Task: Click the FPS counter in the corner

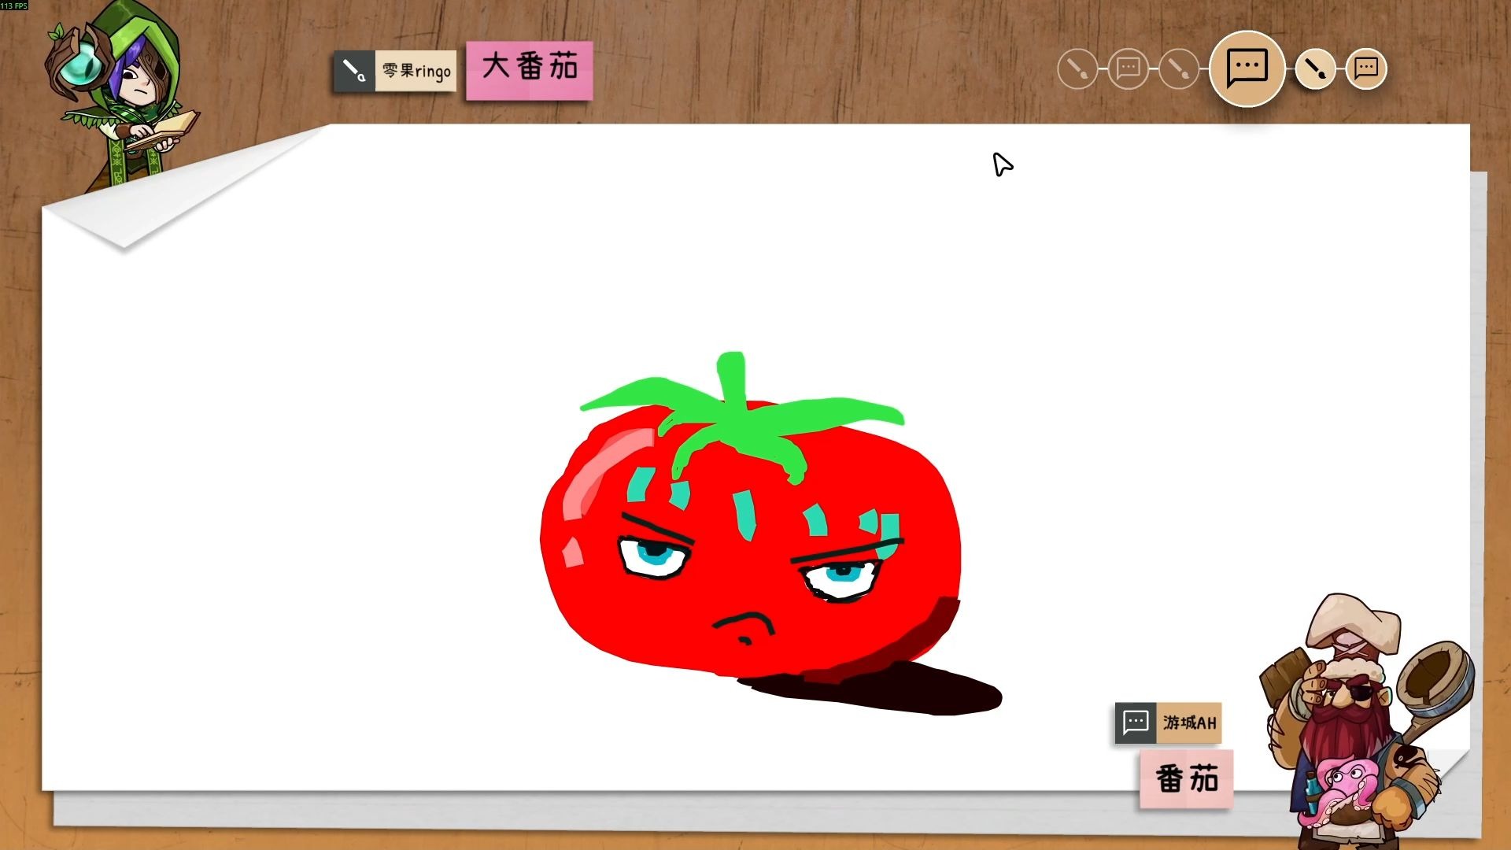Action: [14, 6]
